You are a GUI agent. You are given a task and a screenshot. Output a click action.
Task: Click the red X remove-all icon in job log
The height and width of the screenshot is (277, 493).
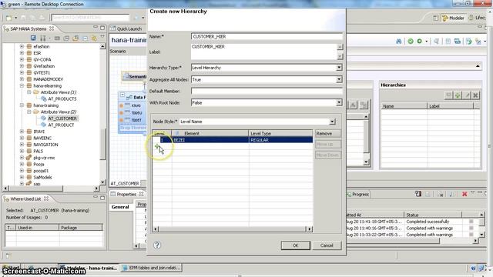[464, 194]
